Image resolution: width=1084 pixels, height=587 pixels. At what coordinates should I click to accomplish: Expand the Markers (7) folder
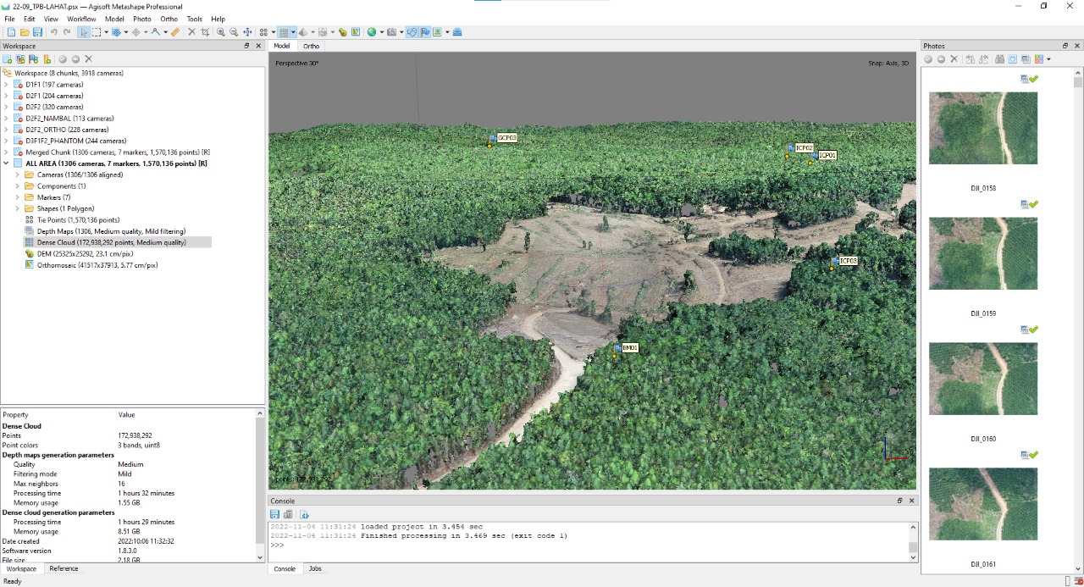(17, 197)
